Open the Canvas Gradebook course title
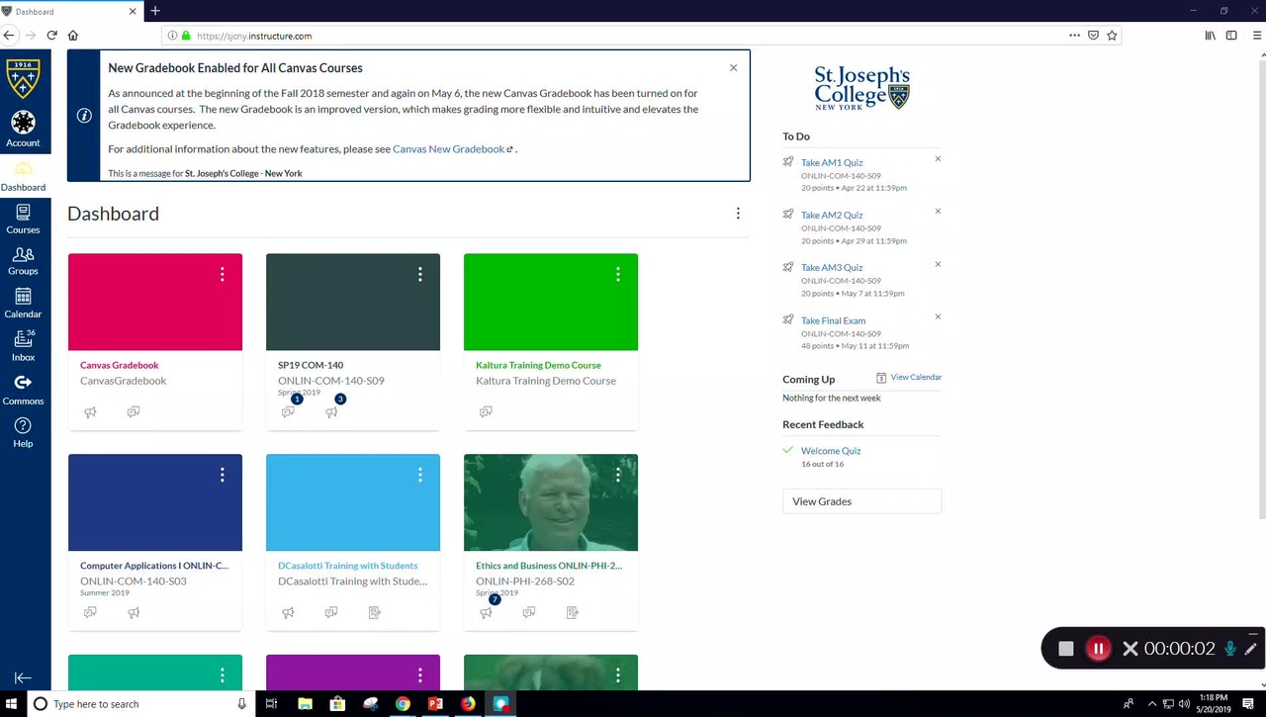Viewport: 1266px width, 717px height. [120, 365]
